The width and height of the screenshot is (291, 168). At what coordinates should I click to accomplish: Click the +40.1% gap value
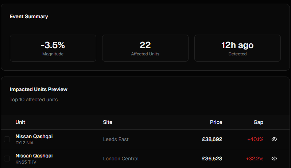point(255,139)
